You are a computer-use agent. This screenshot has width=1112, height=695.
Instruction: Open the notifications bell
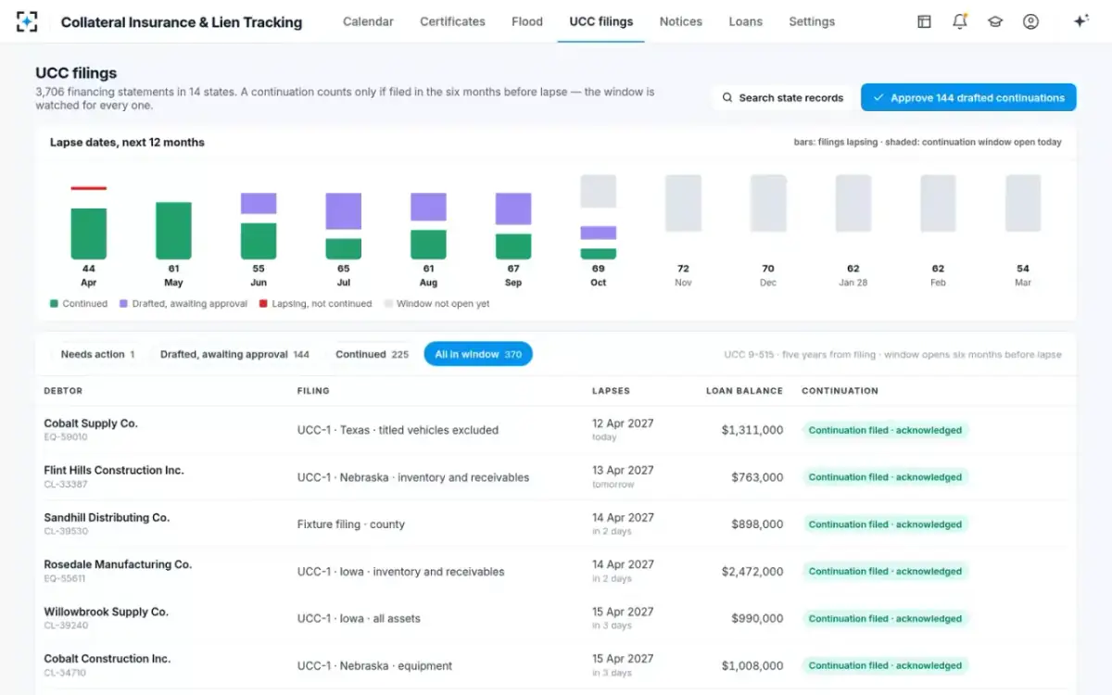[x=960, y=21]
